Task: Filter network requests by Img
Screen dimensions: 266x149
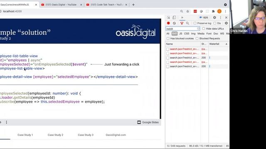Action: pyautogui.click(x=193, y=34)
